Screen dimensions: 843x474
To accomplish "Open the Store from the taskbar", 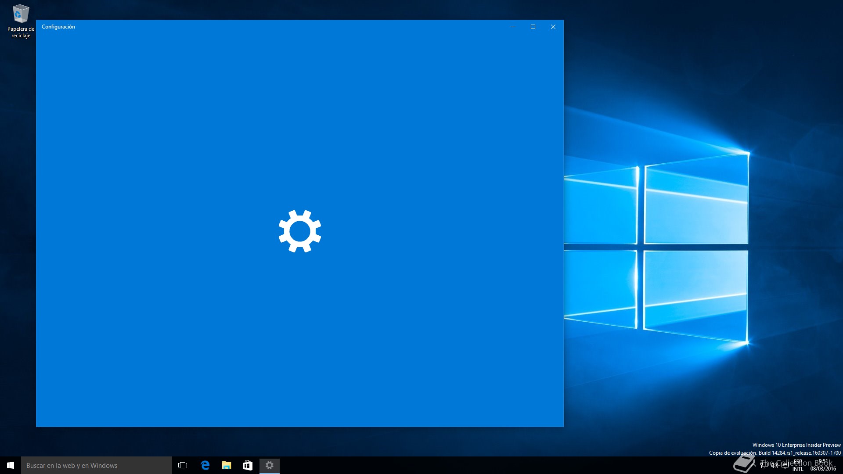I will [x=248, y=465].
